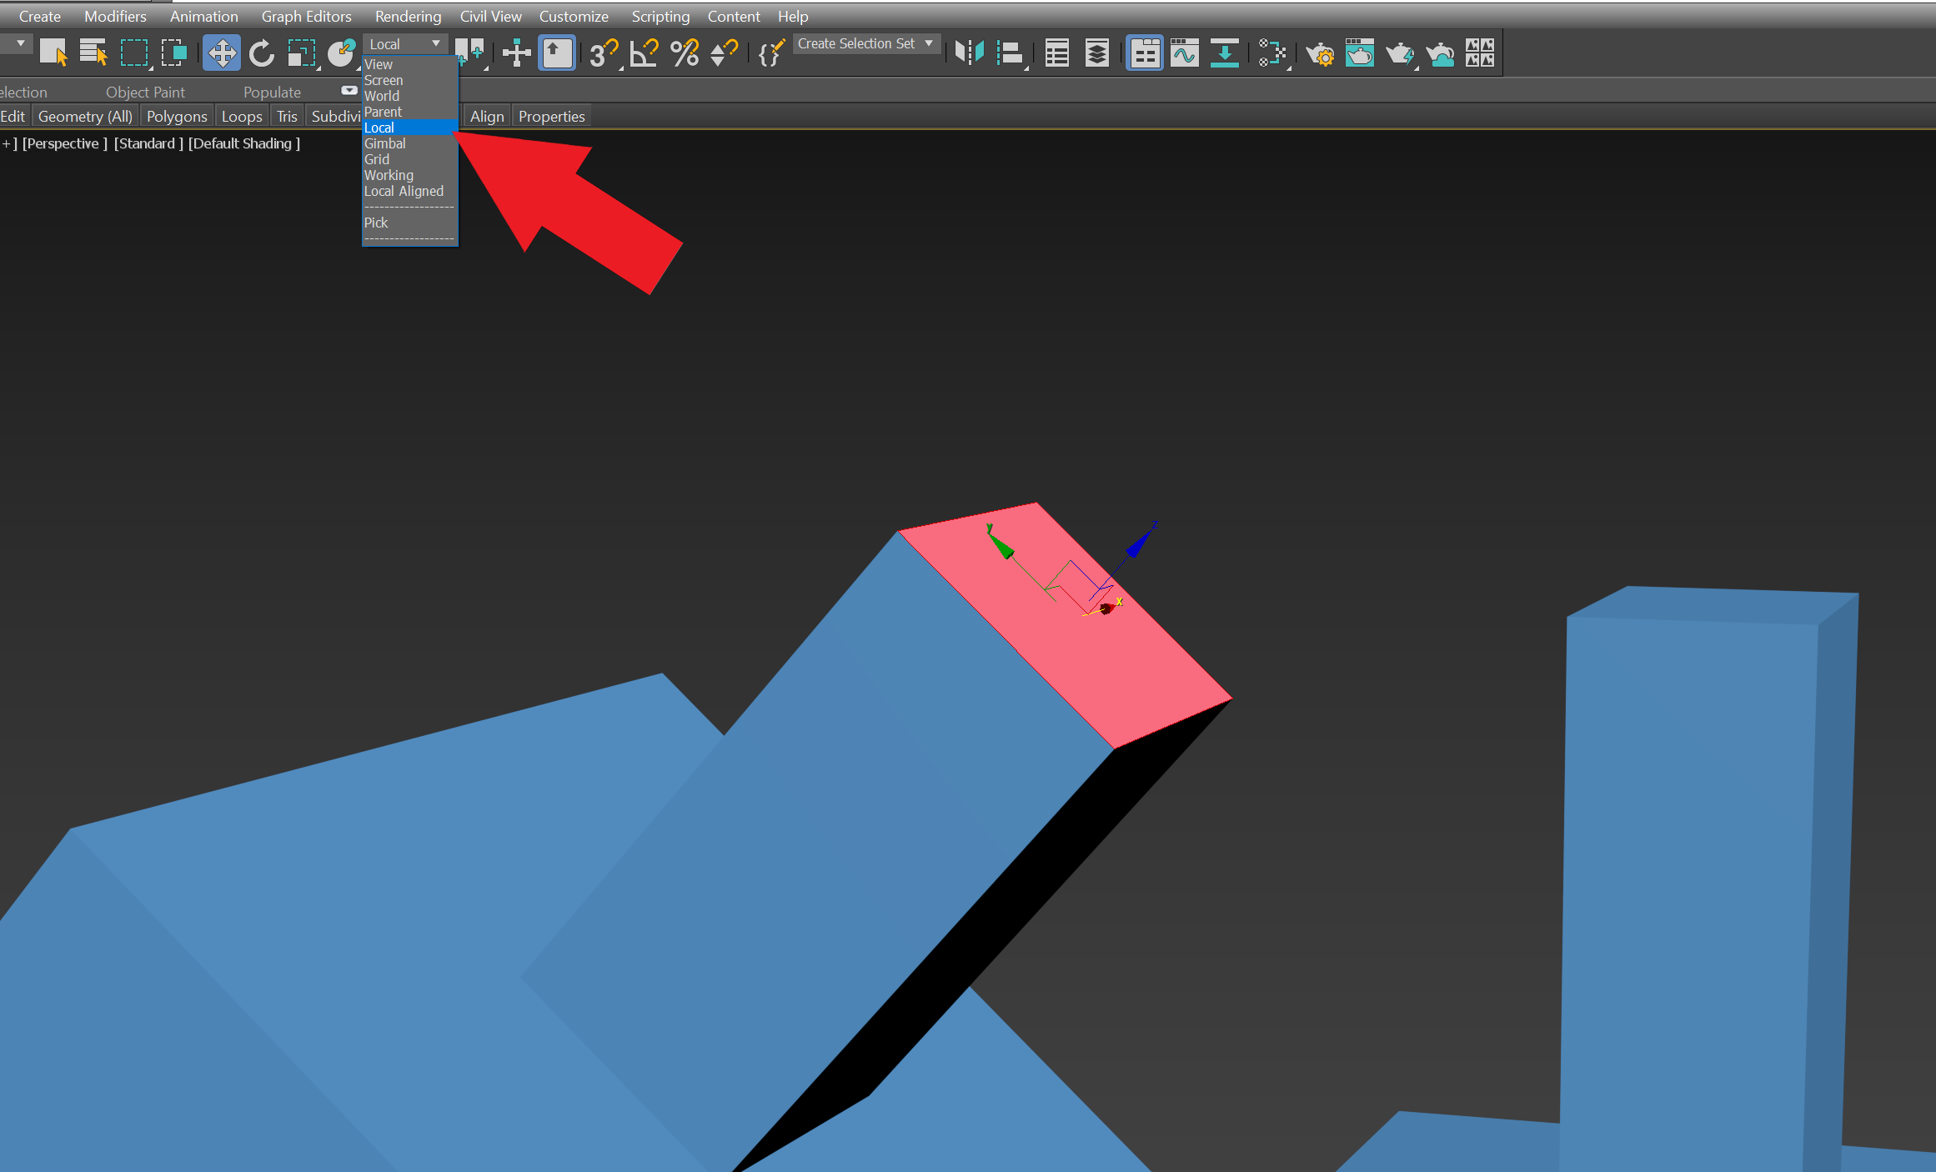Click the Select and Place tool
Viewport: 1936px width, 1172px height.
tap(341, 53)
